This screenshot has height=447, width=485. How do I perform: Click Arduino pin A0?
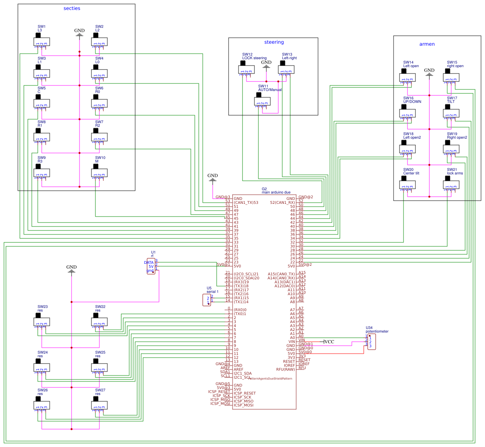tap(293, 338)
